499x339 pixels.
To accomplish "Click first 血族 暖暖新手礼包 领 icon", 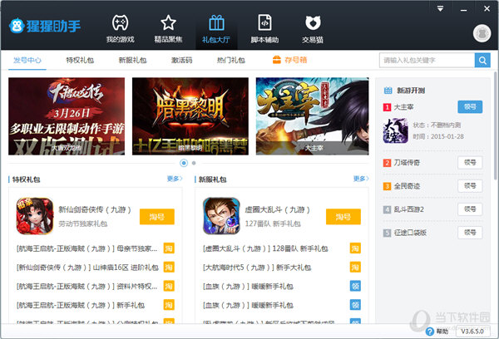I will [x=355, y=286].
